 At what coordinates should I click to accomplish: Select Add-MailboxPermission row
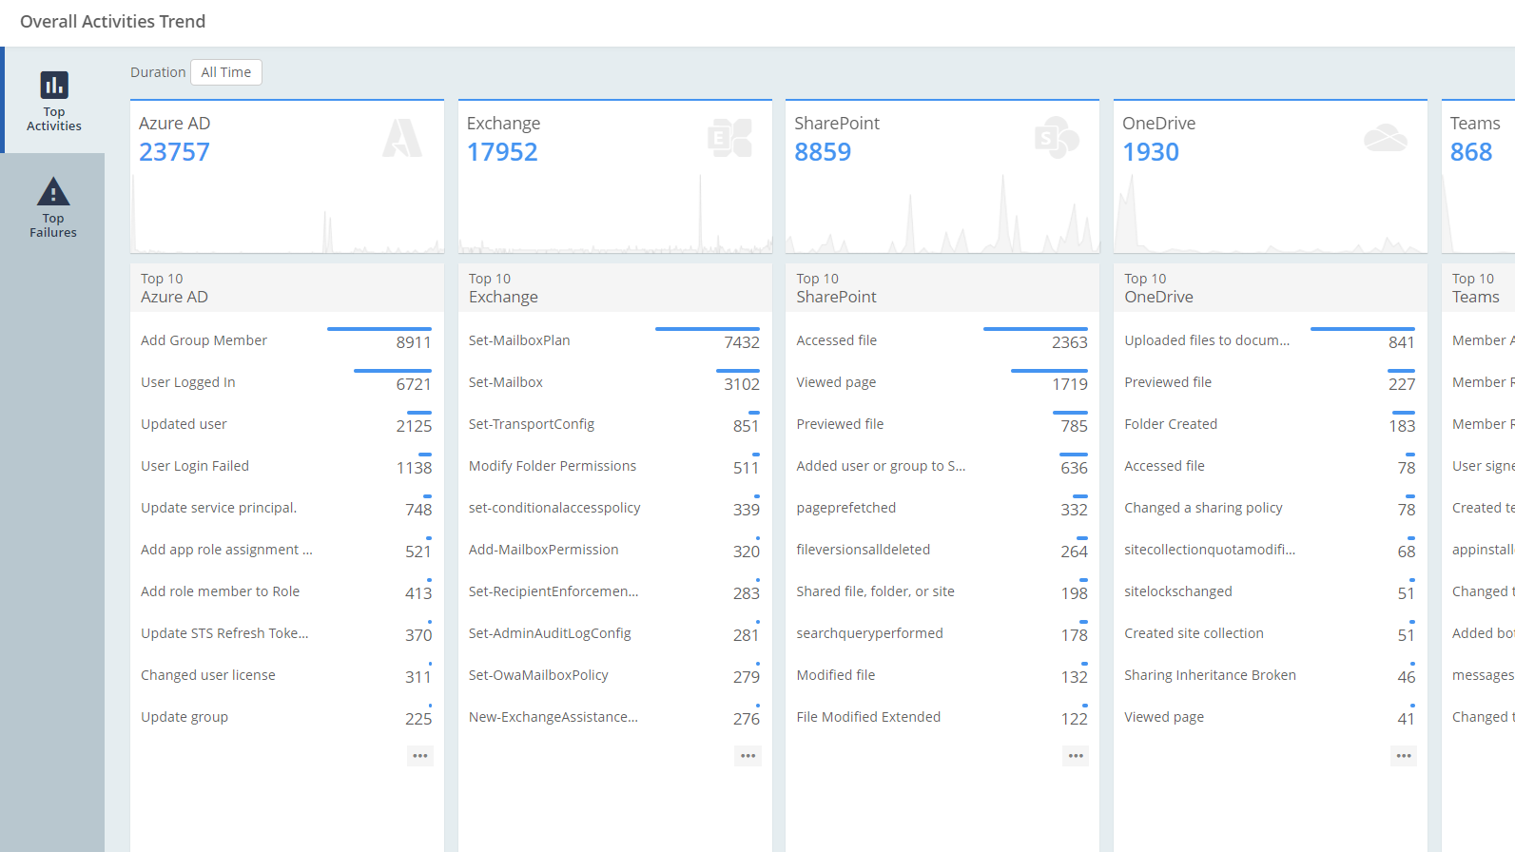click(614, 550)
